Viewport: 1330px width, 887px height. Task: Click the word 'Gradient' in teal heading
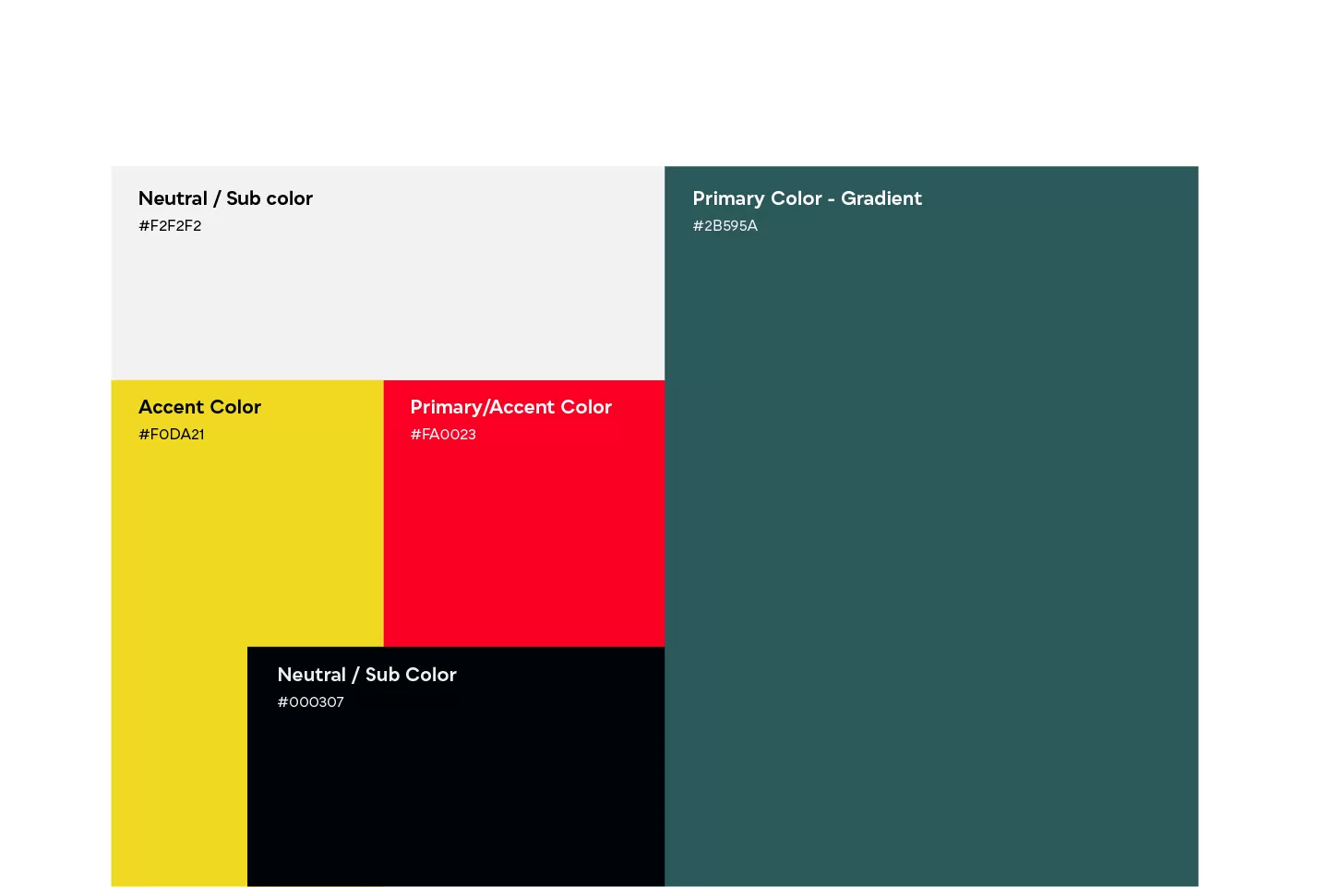[881, 198]
